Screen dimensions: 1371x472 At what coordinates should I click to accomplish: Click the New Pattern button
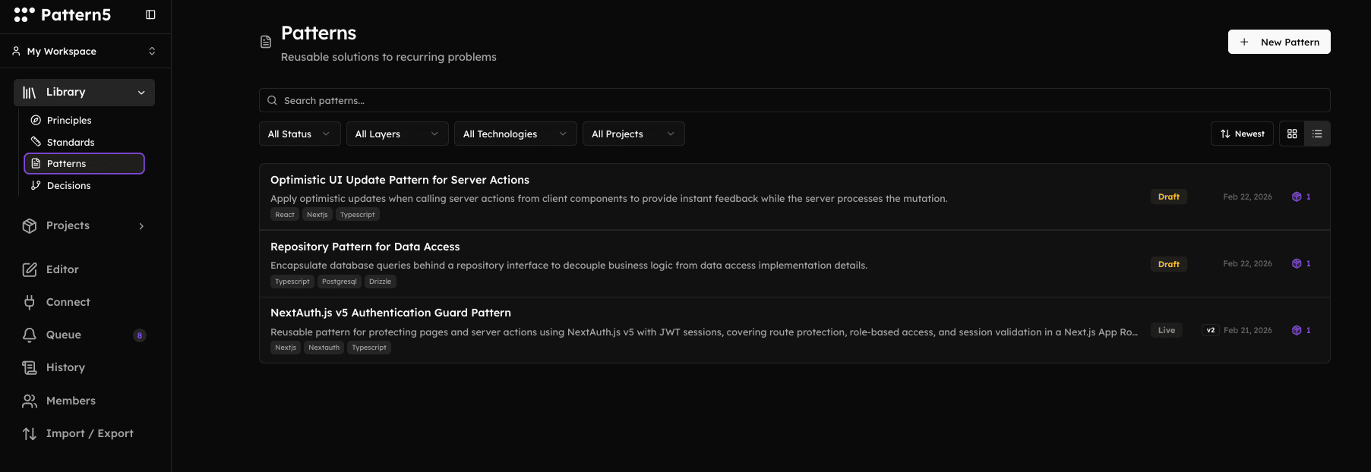(x=1279, y=42)
